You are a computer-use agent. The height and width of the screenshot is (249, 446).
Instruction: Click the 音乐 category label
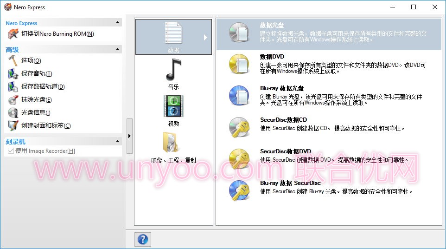pyautogui.click(x=173, y=87)
